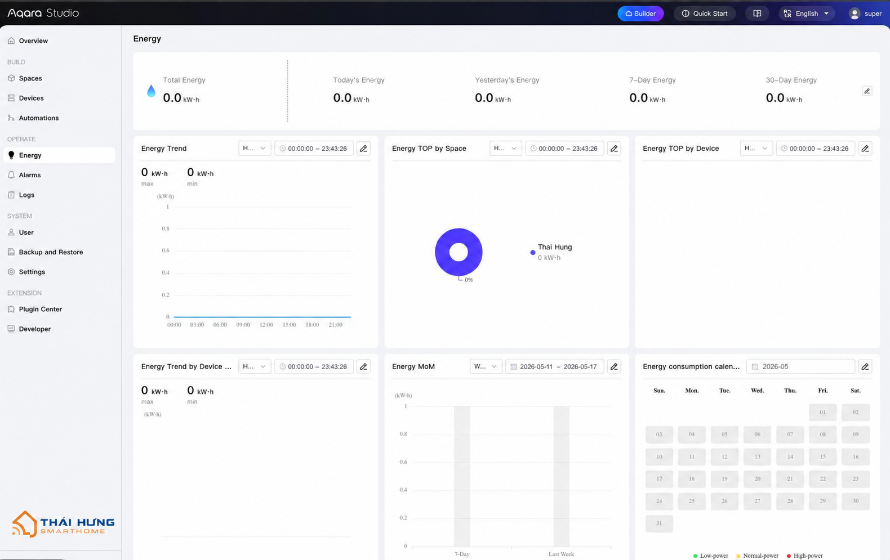This screenshot has width=890, height=560.
Task: Open the documentation book icon
Action: [757, 14]
